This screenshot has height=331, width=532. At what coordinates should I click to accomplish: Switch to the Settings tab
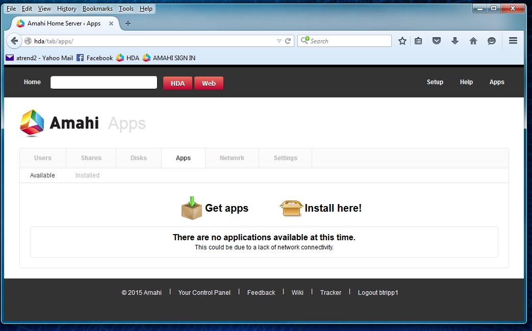coord(285,158)
